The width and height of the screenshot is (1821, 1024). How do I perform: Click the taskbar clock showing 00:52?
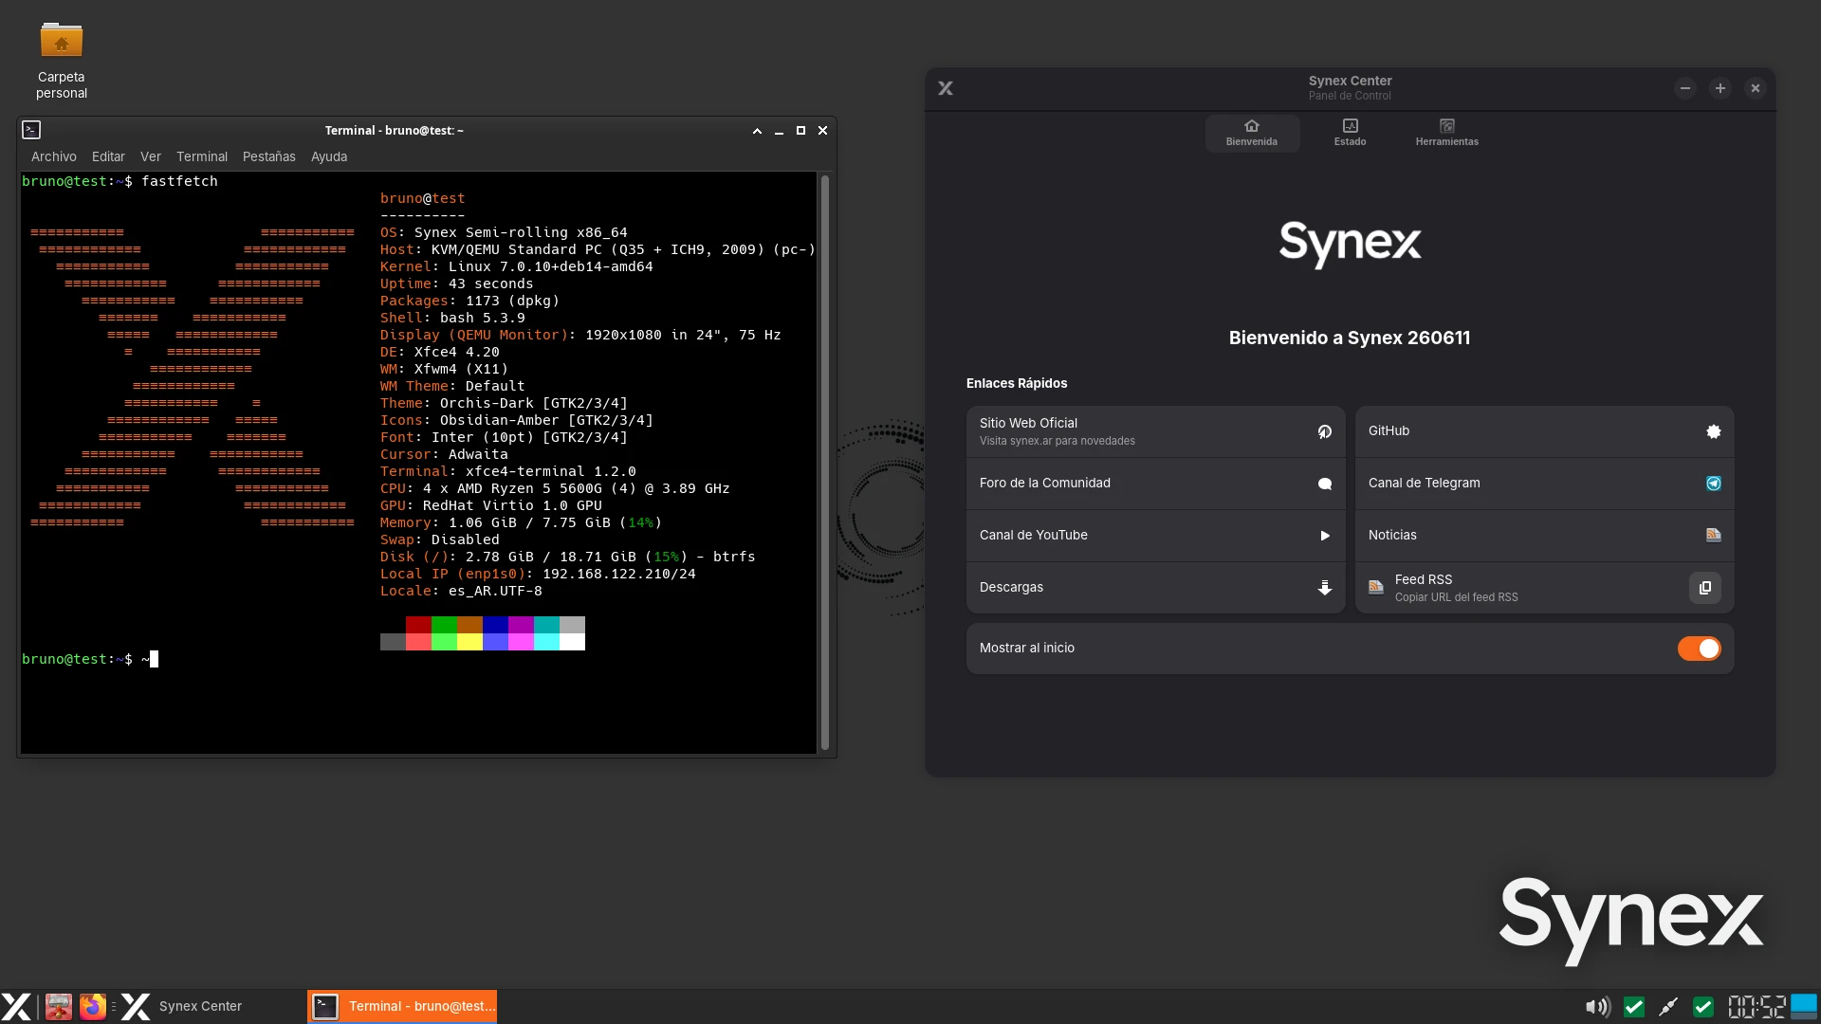pyautogui.click(x=1756, y=1007)
